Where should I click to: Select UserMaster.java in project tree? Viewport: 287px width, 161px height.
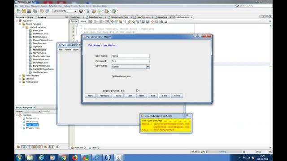pyautogui.click(x=40, y=72)
